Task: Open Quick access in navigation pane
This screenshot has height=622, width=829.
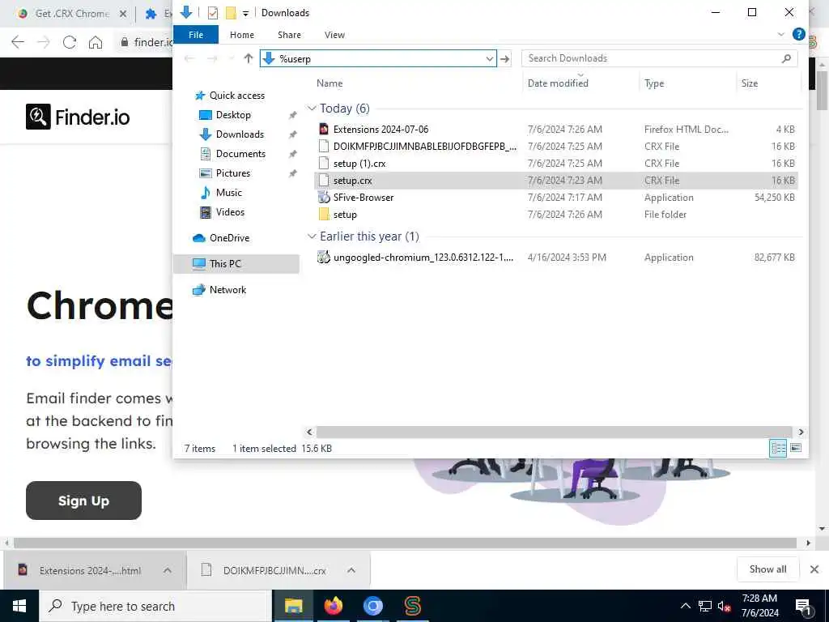Action: coord(237,96)
